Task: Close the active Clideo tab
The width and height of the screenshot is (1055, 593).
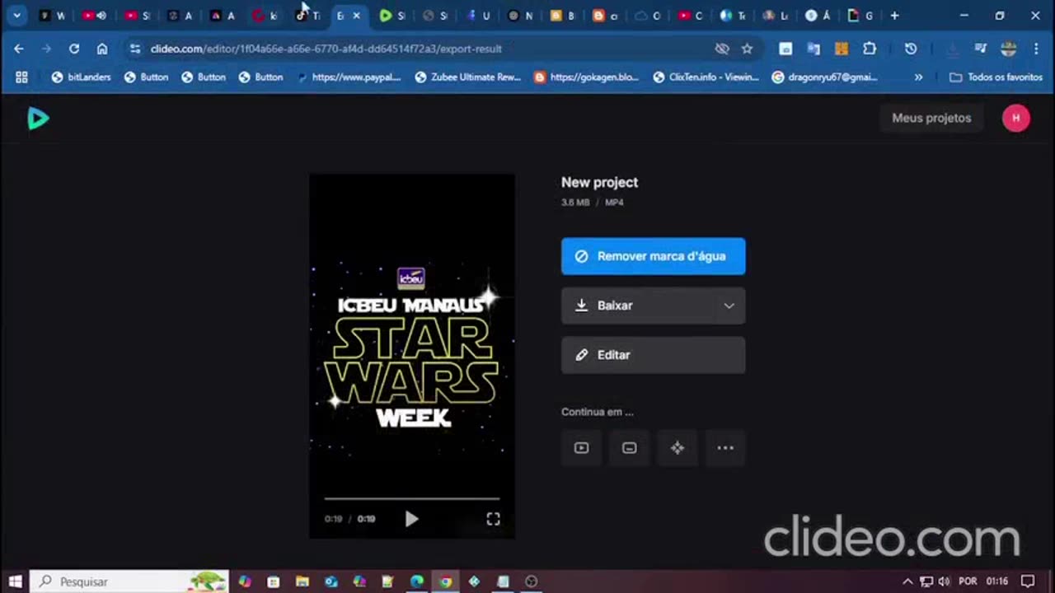Action: (357, 16)
